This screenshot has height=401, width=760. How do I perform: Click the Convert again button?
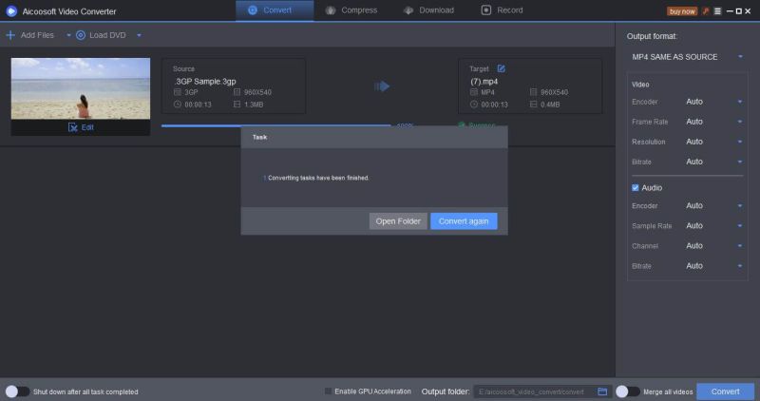(x=464, y=221)
